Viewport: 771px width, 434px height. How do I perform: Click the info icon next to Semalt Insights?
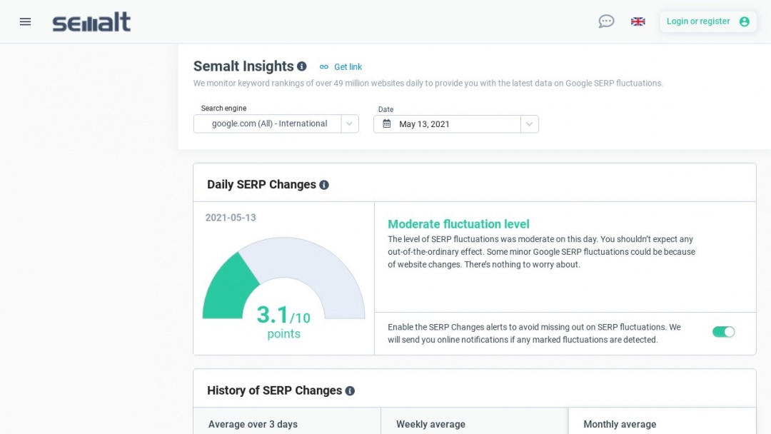click(301, 66)
